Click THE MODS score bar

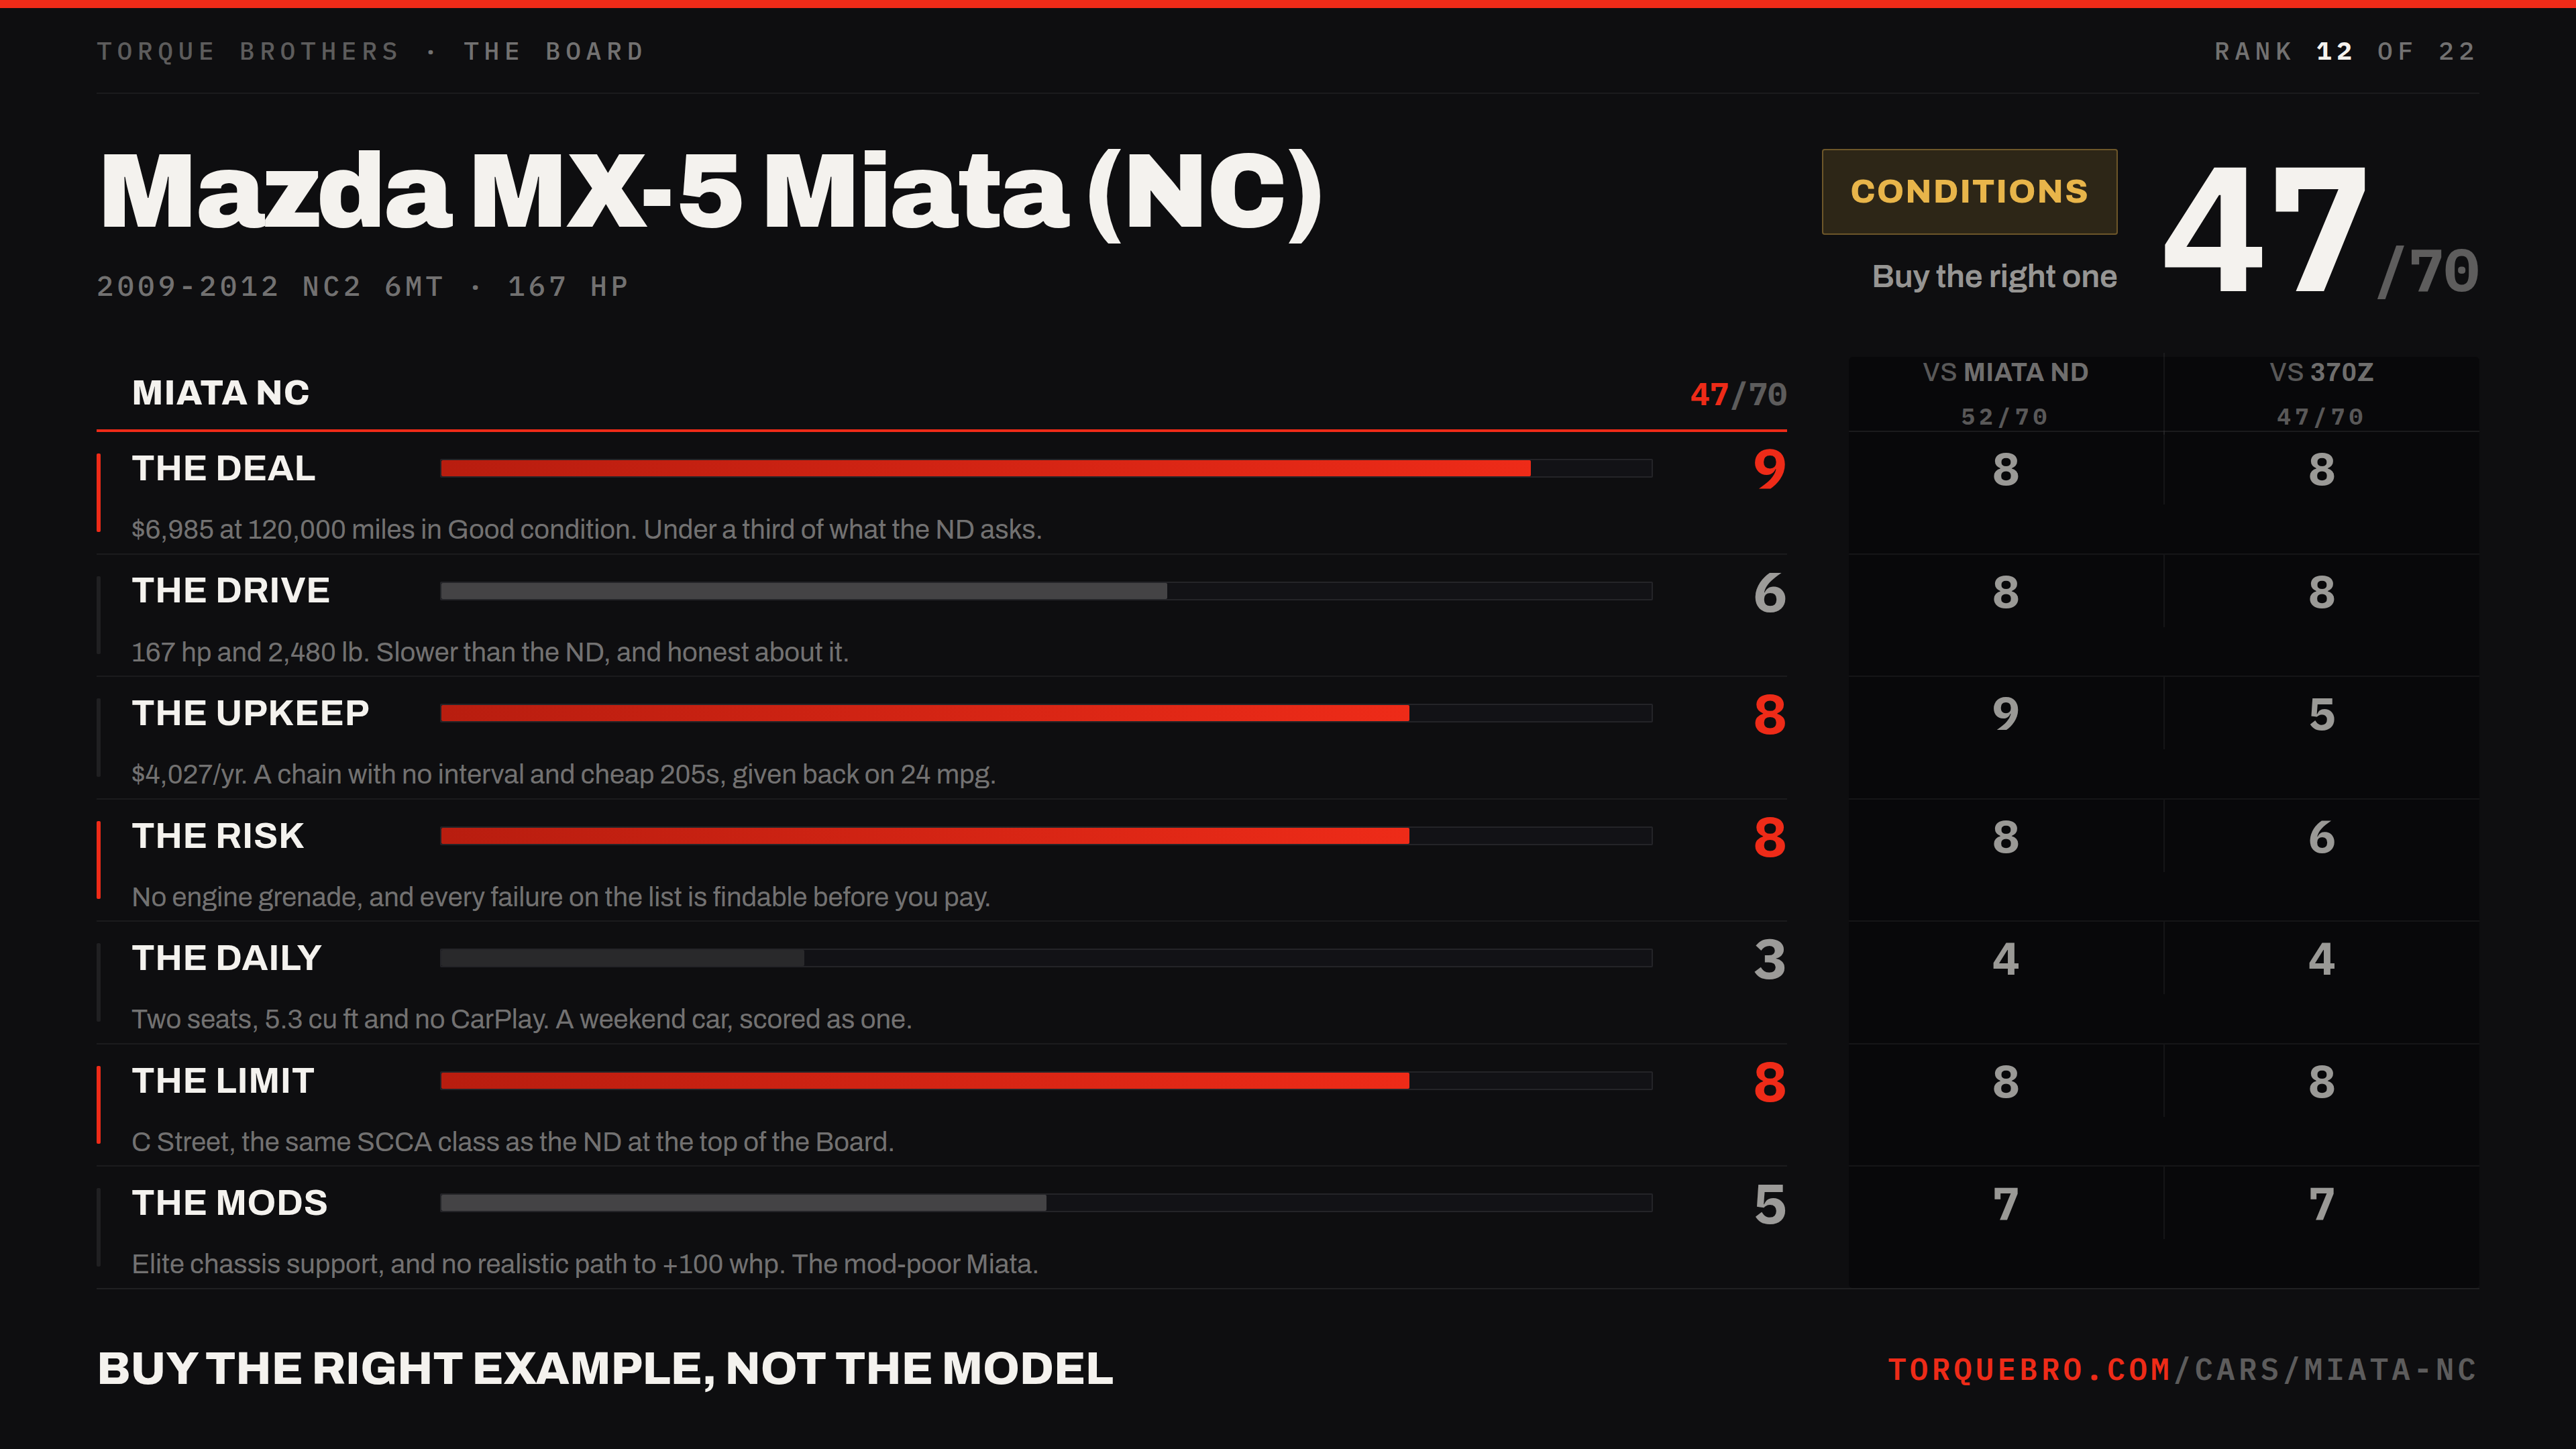point(1046,1203)
